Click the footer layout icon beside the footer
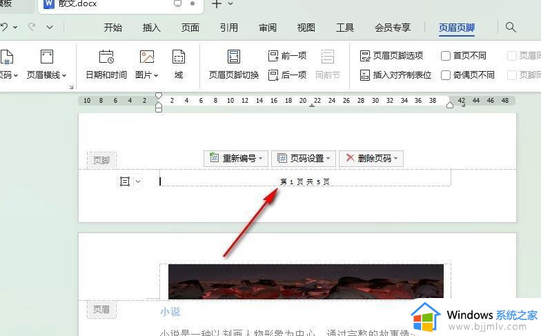 click(125, 181)
